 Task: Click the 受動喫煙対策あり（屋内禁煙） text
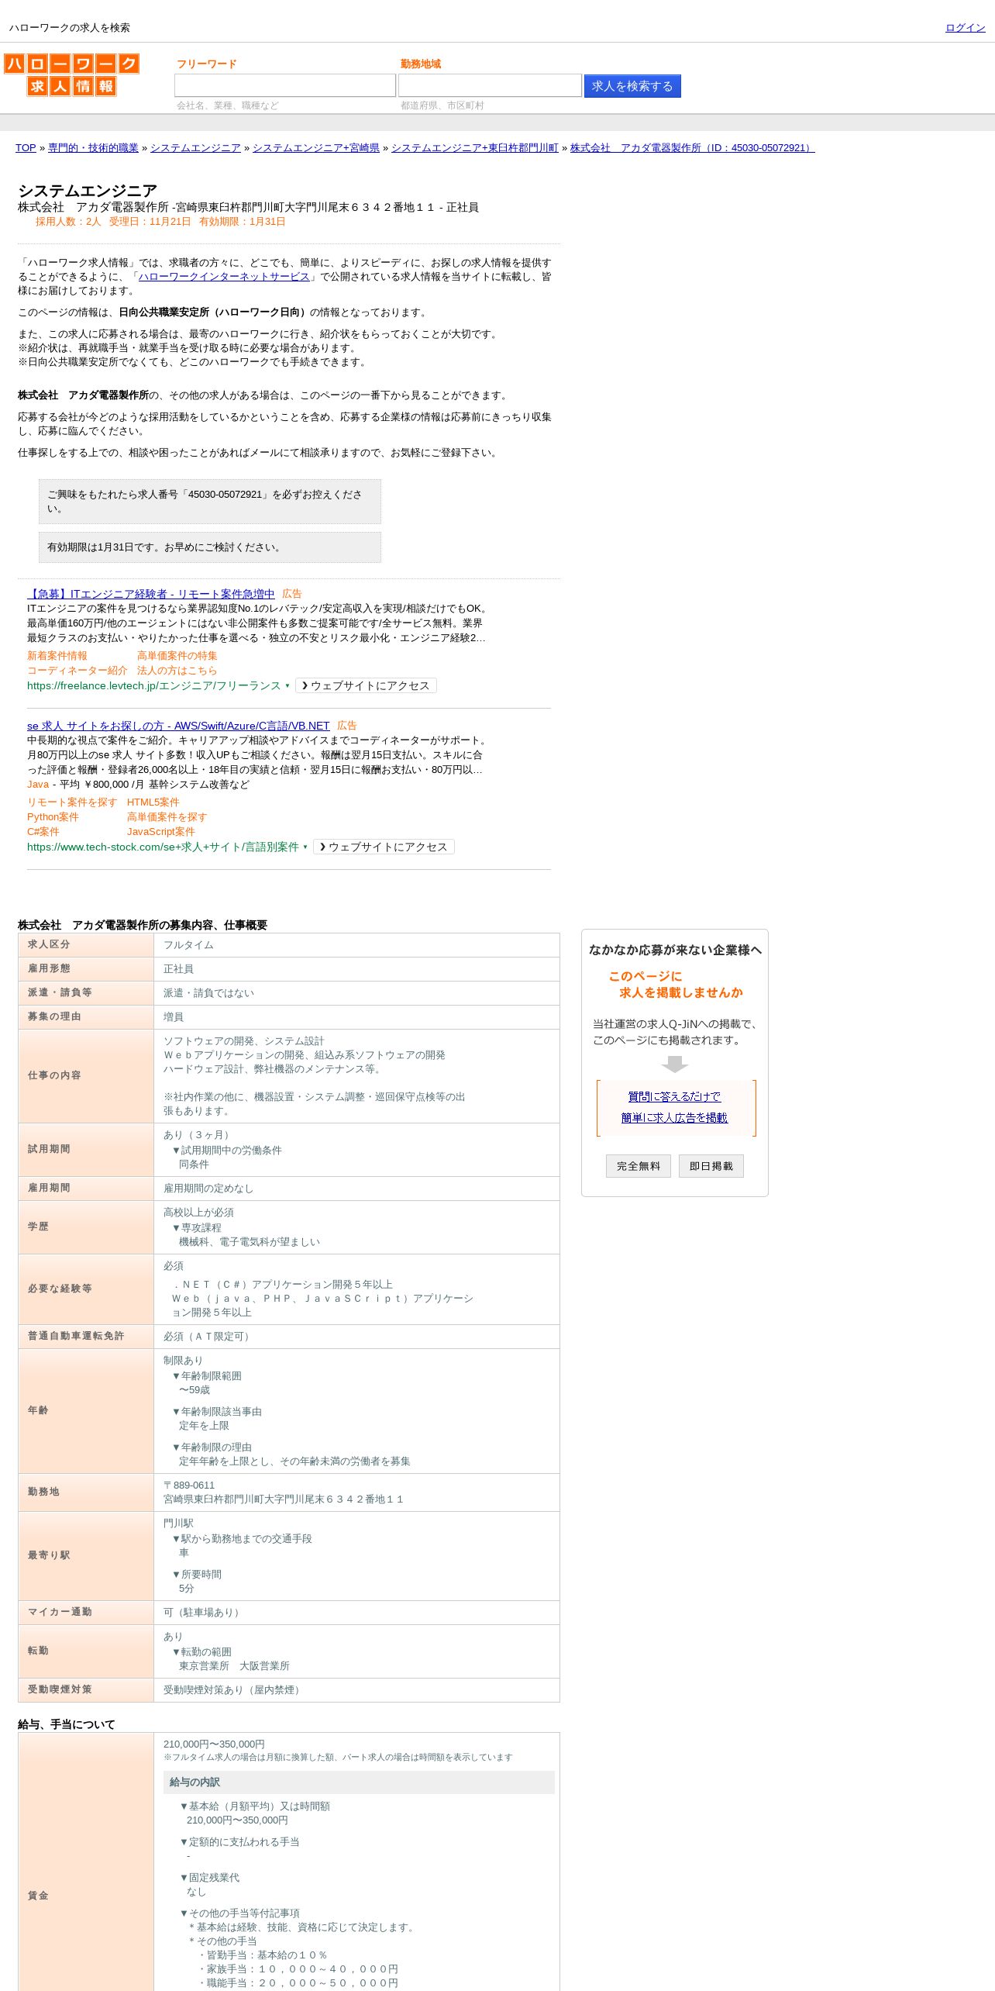pyautogui.click(x=234, y=1690)
